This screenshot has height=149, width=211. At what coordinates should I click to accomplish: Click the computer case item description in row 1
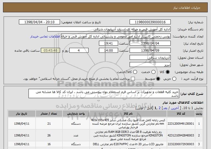pyautogui.click(x=128, y=124)
